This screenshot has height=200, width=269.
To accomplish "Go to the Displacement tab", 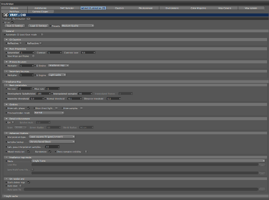I will [x=145, y=8].
